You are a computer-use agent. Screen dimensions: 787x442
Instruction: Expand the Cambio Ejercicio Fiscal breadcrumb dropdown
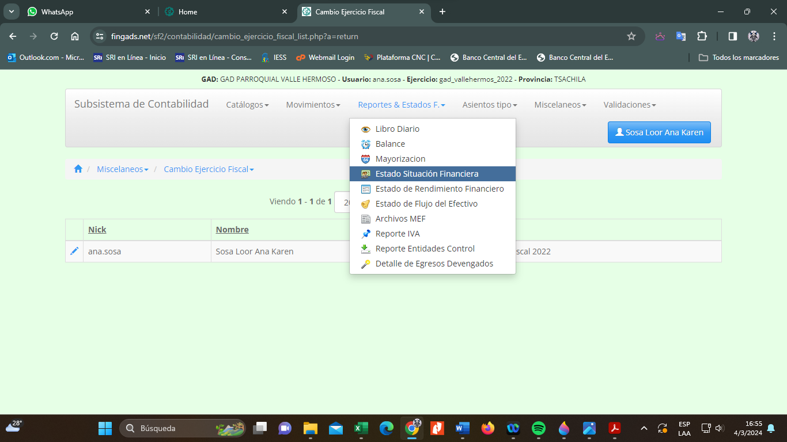(209, 169)
